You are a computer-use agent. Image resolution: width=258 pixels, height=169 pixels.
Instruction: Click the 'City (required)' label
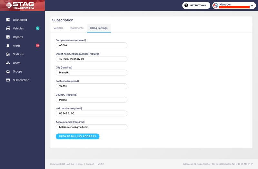pyautogui.click(x=64, y=68)
